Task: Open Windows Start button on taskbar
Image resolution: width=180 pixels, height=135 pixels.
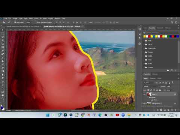Action: (x=48, y=115)
